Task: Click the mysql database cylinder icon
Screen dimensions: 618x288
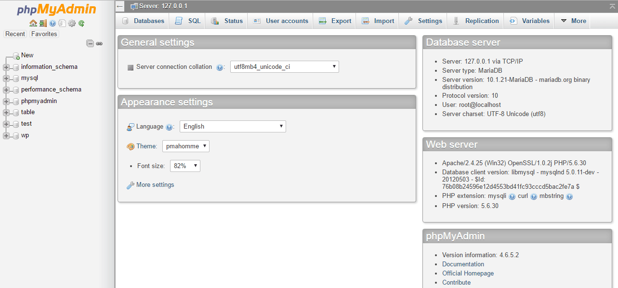Action: coord(16,78)
